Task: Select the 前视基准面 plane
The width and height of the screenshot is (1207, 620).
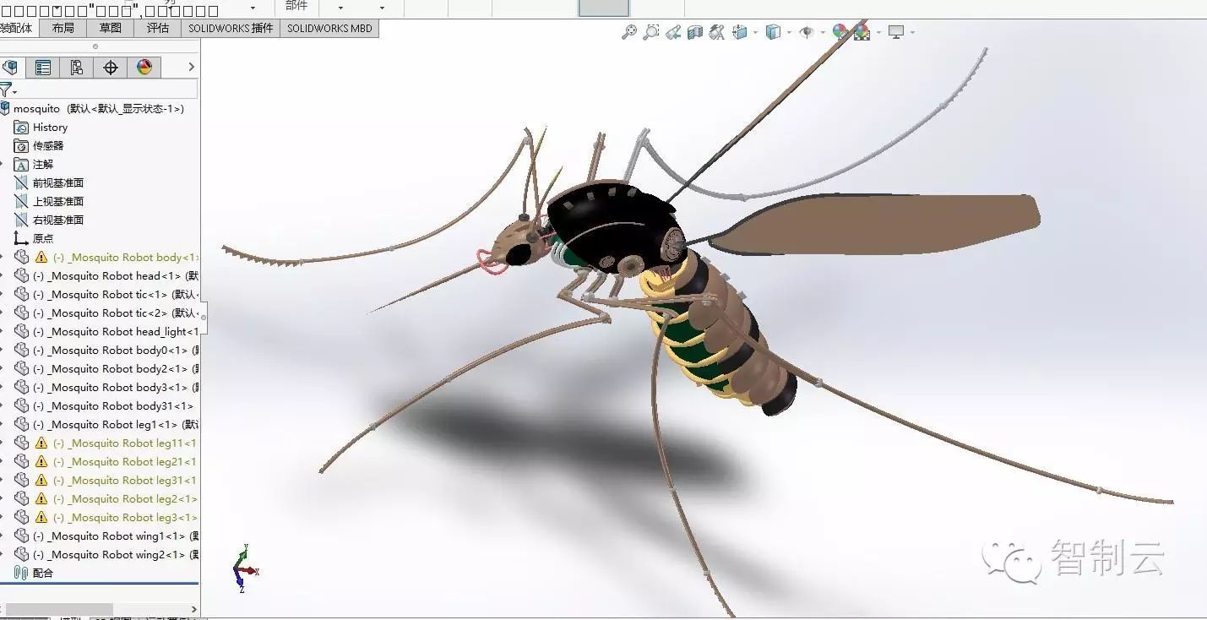Action: point(49,183)
